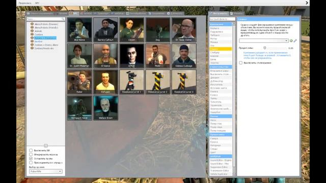
Task: Open the Pulse-Rifle weapon dropdown
Action: pyautogui.click(x=46, y=171)
